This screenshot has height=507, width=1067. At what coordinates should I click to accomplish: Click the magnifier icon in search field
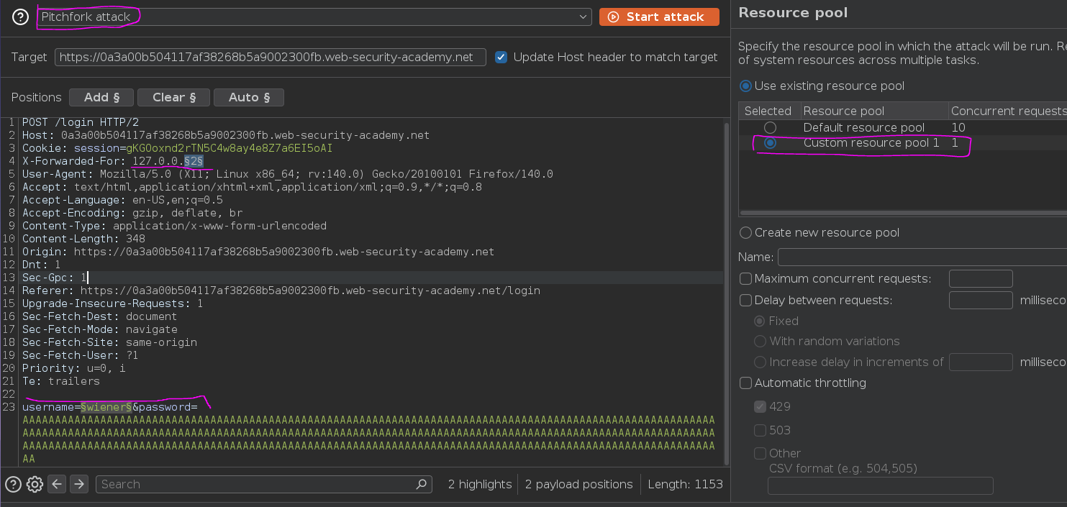422,484
